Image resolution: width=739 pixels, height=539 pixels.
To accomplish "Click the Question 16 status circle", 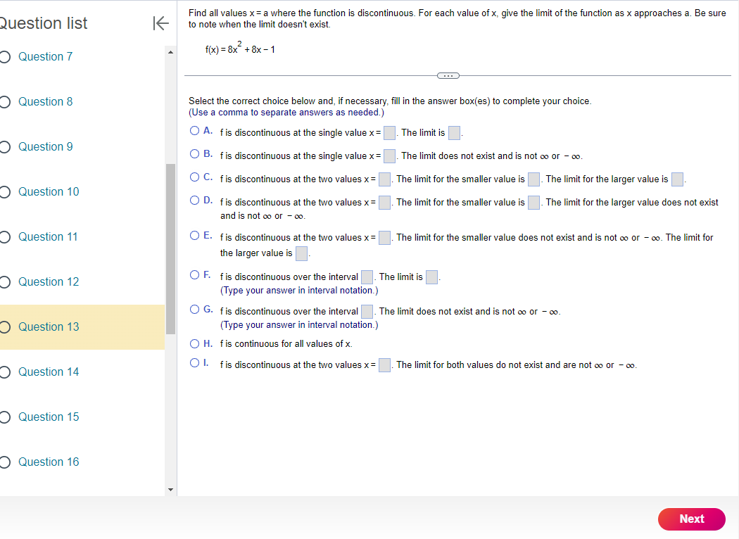I will (4, 462).
